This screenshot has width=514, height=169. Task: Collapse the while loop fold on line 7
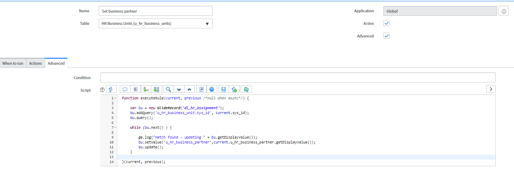[x=115, y=128]
